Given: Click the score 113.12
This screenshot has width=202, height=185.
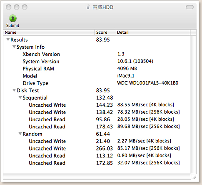Looking at the screenshot, I should [x=105, y=156].
